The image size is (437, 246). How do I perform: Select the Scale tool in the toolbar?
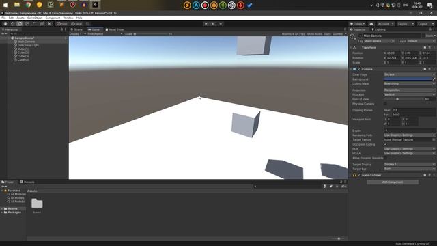(x=27, y=24)
